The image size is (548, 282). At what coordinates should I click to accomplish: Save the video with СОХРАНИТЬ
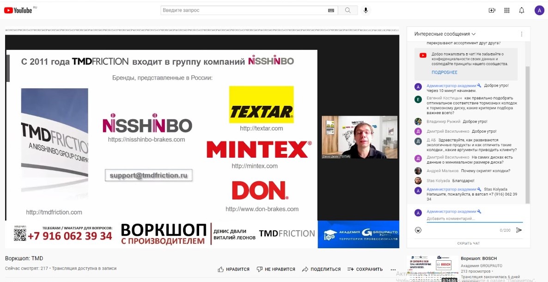click(x=365, y=270)
